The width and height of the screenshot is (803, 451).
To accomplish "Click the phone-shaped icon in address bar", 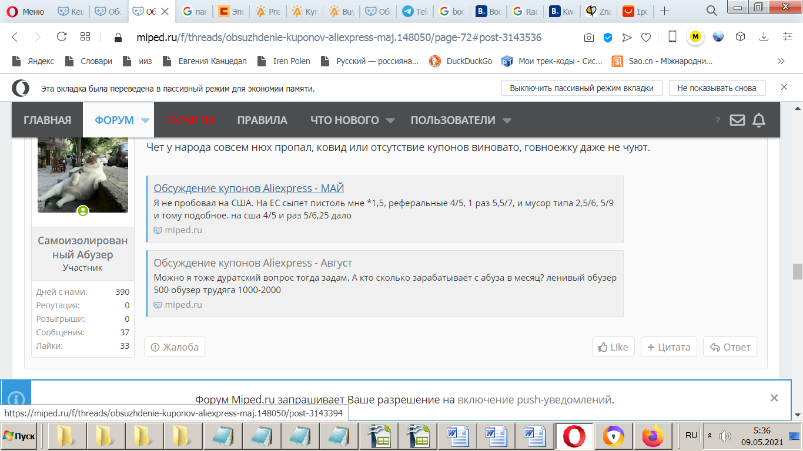I will click(x=672, y=37).
